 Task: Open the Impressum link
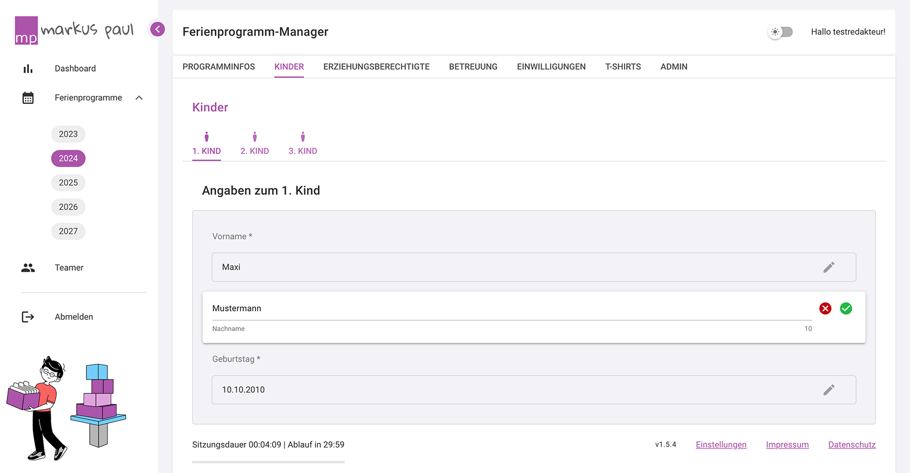tap(787, 445)
